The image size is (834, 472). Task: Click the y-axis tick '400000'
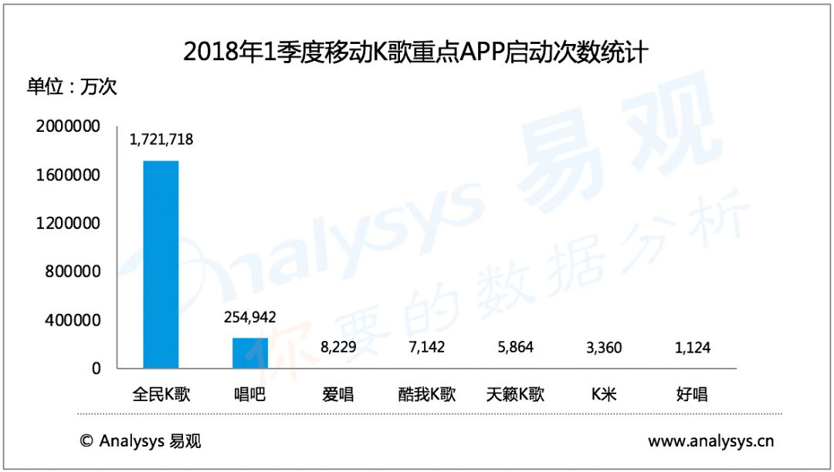73,320
